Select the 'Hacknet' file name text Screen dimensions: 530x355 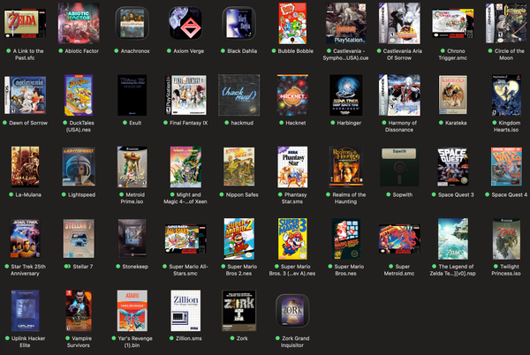(296, 123)
